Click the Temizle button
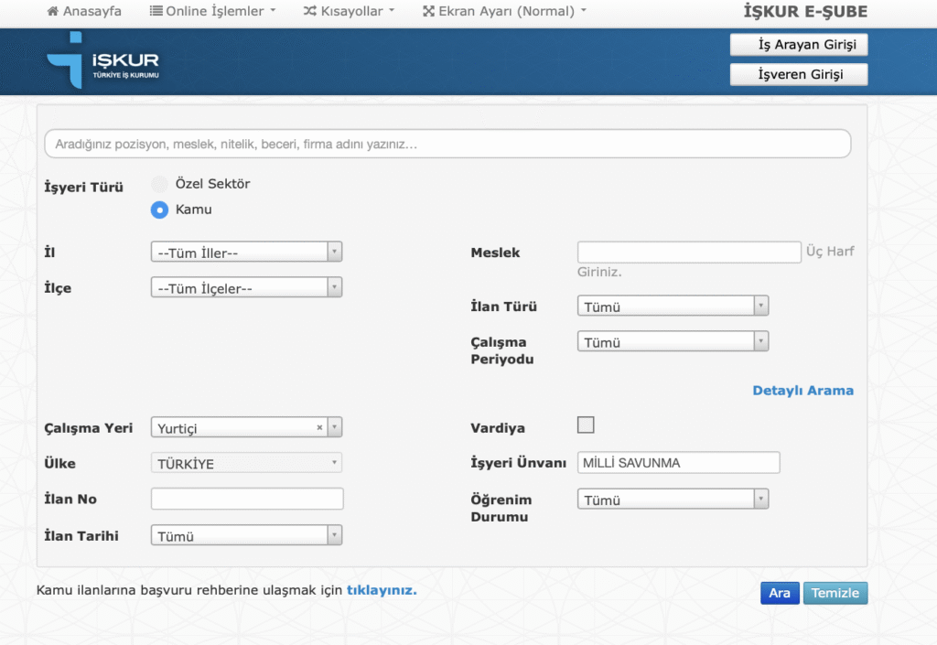The width and height of the screenshot is (937, 645). coord(835,593)
